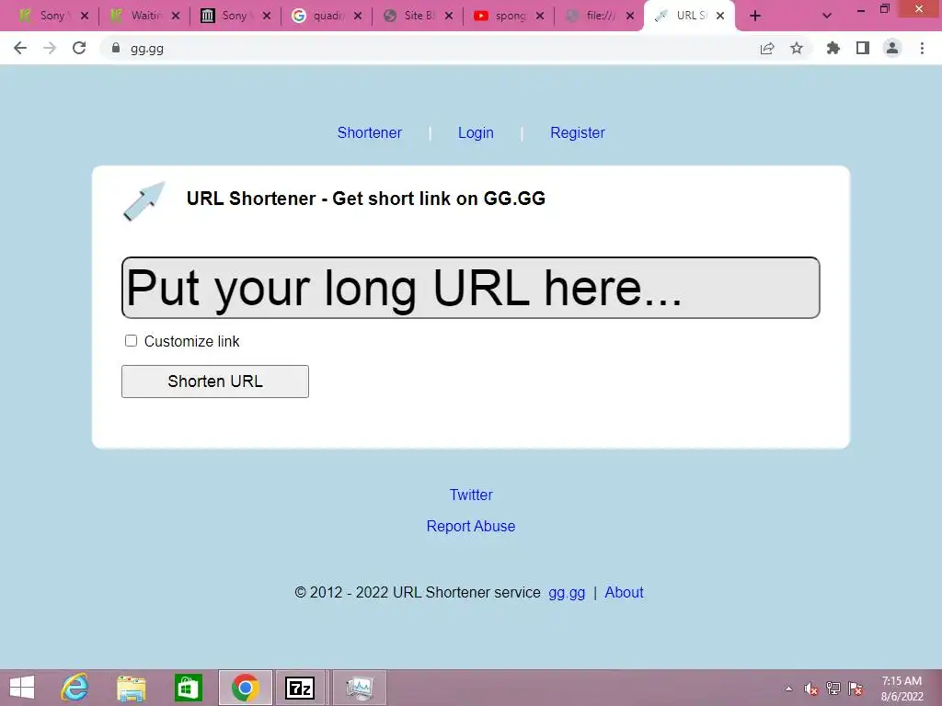This screenshot has width=942, height=706.
Task: Bookmark this page with the star icon
Action: [x=797, y=48]
